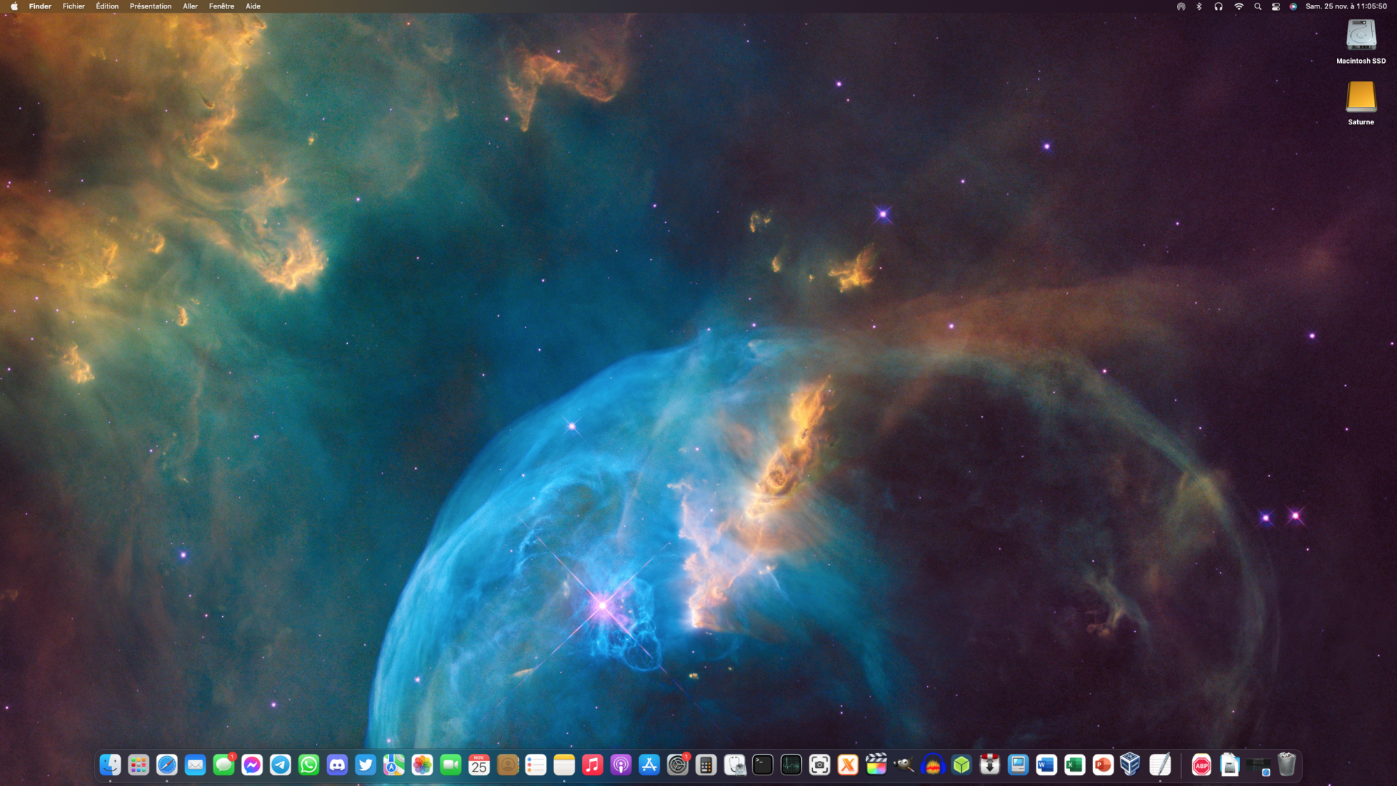Open Control Center in menu bar
The image size is (1397, 786).
point(1275,6)
